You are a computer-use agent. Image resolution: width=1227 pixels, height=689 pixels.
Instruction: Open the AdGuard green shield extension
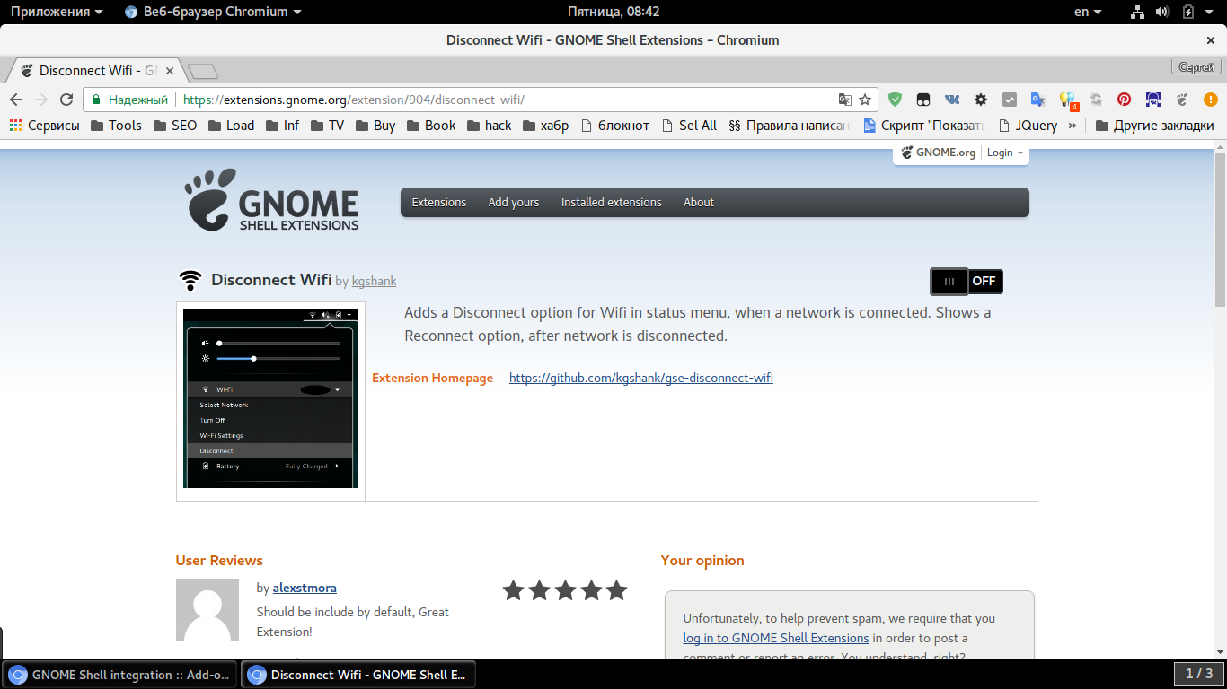click(x=895, y=100)
